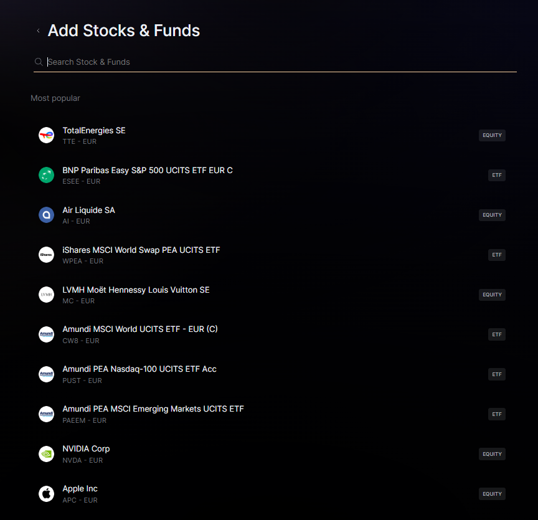Select TotalEnergies SE from the list
The height and width of the screenshot is (520, 538).
point(94,131)
